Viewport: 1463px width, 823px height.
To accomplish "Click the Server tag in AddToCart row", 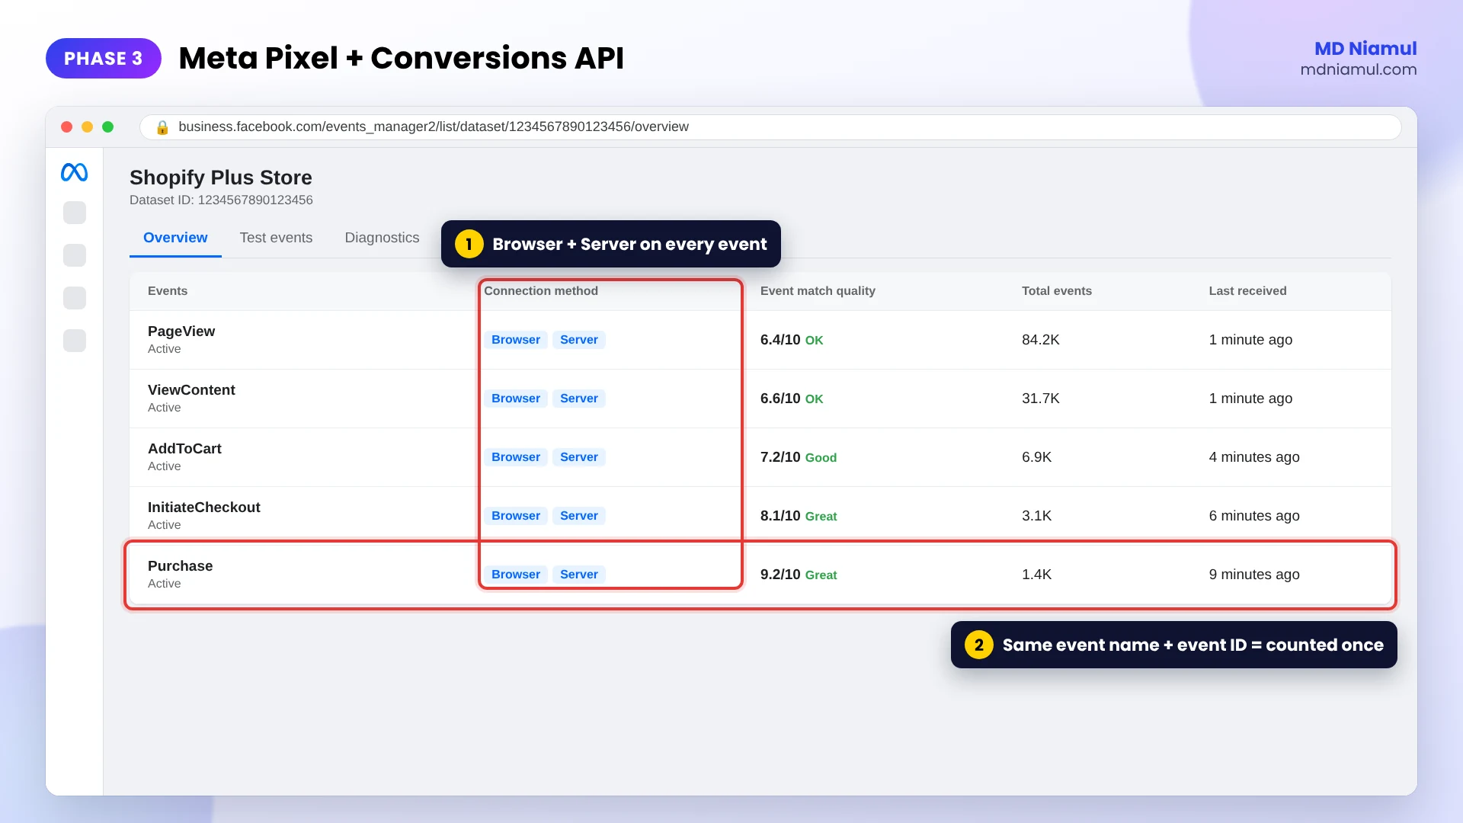I will pos(579,457).
